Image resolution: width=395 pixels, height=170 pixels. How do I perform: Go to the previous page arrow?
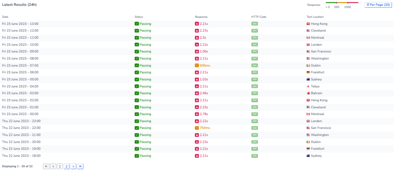tap(53, 166)
